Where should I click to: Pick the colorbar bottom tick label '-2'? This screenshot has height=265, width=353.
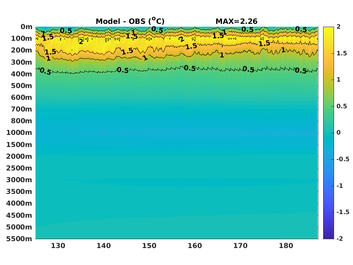coord(340,239)
